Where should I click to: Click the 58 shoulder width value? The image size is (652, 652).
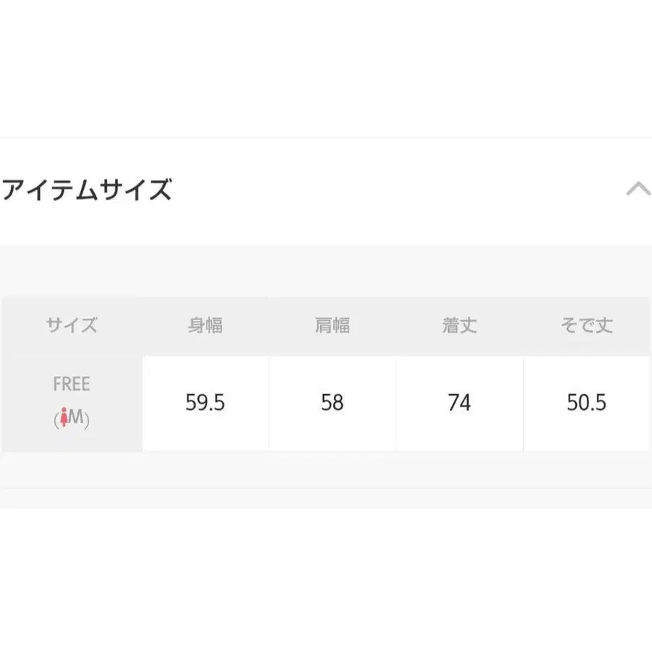point(333,403)
